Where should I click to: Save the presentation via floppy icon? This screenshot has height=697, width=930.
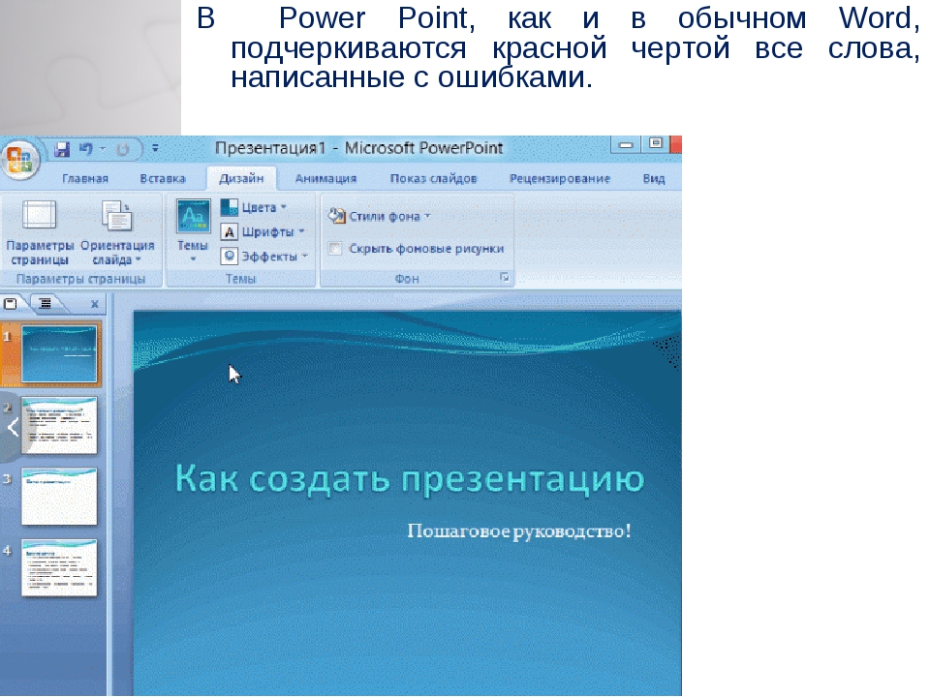pyautogui.click(x=62, y=149)
